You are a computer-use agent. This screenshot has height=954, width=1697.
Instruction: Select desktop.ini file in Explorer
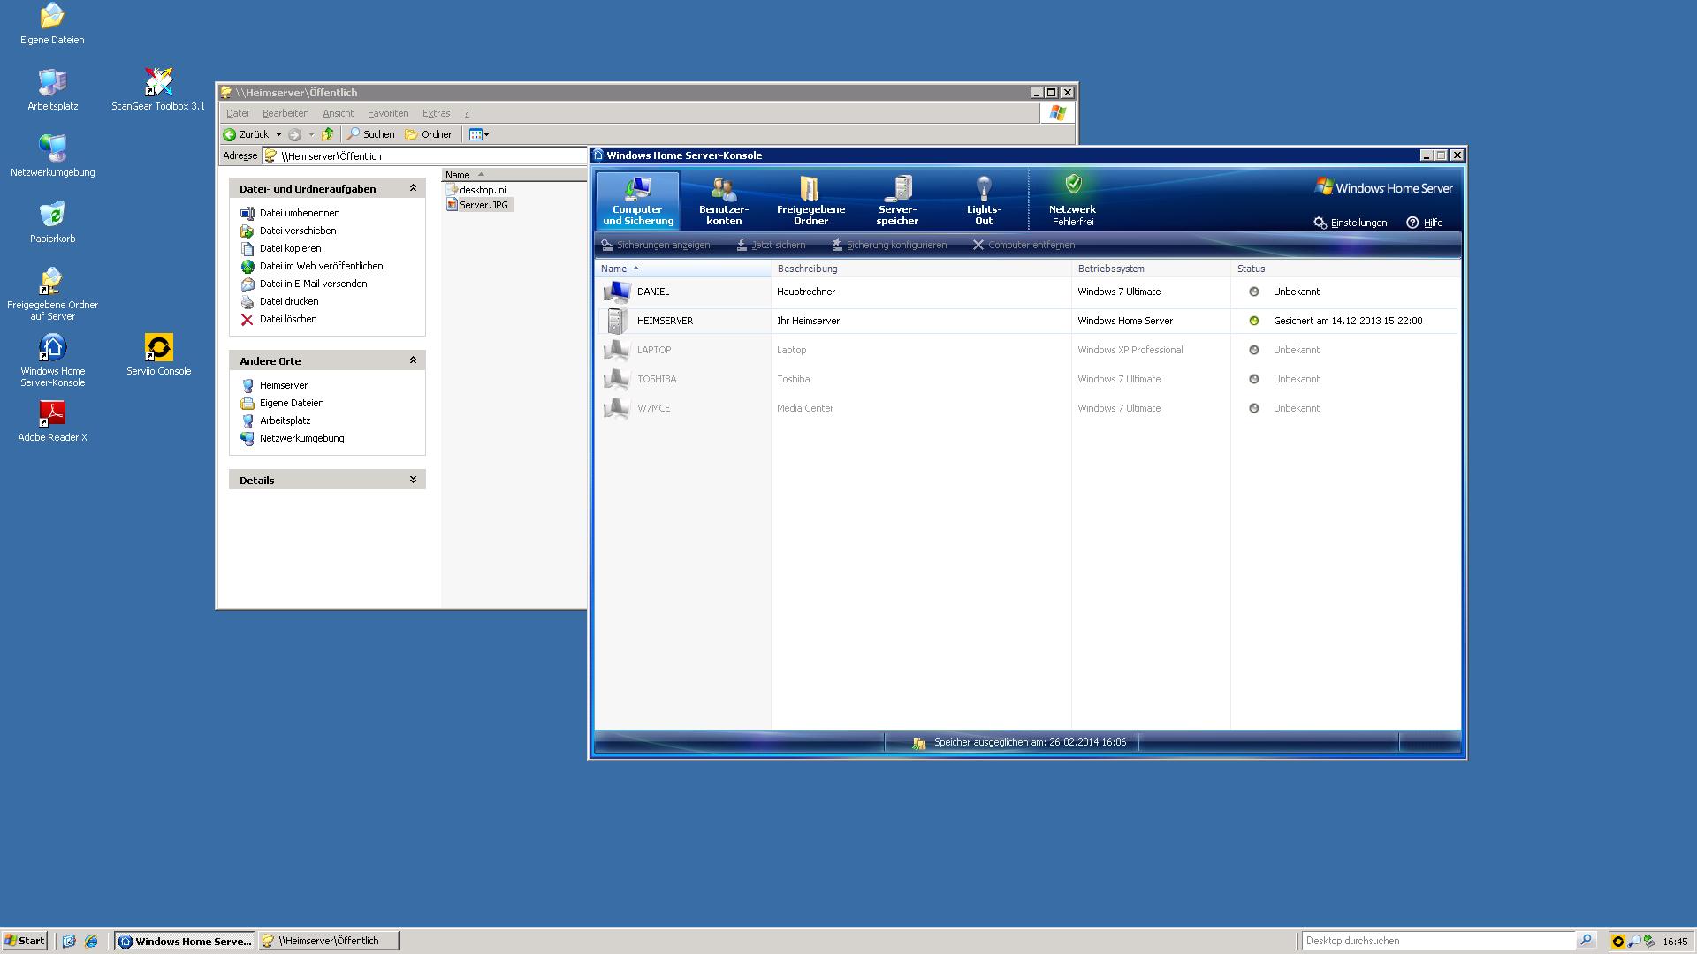pos(476,190)
